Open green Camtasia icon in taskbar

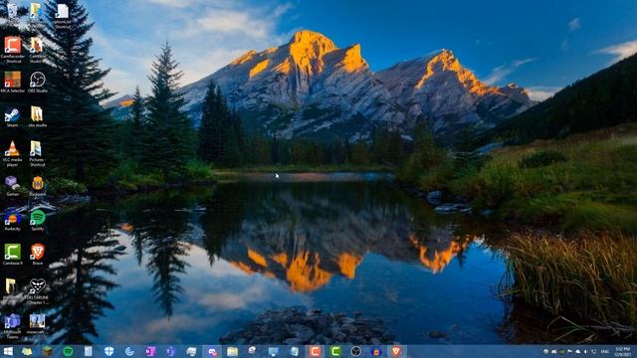click(335, 351)
